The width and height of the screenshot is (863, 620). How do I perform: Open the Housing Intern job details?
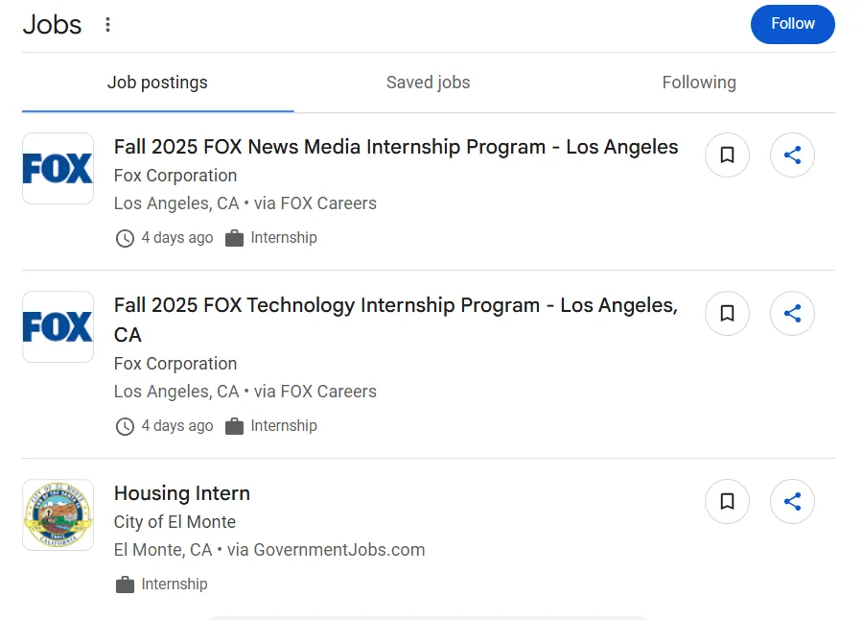click(x=181, y=493)
